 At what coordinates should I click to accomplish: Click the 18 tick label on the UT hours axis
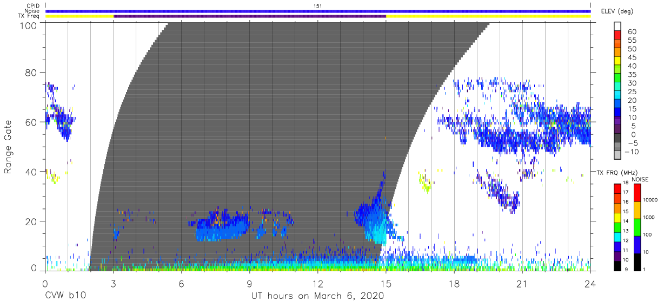[x=454, y=283]
